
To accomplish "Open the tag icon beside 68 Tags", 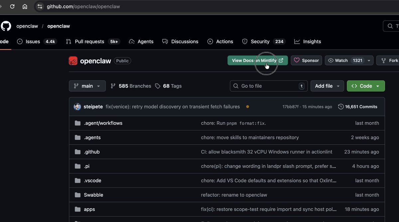I will pyautogui.click(x=158, y=86).
